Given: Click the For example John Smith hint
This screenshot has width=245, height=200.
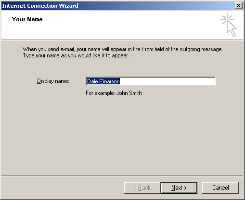Looking at the screenshot, I should (114, 93).
